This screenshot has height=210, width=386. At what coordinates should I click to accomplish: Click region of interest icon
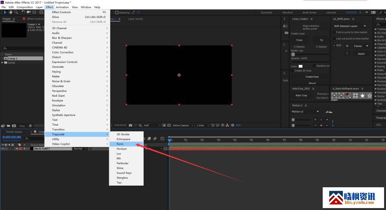pos(164,125)
